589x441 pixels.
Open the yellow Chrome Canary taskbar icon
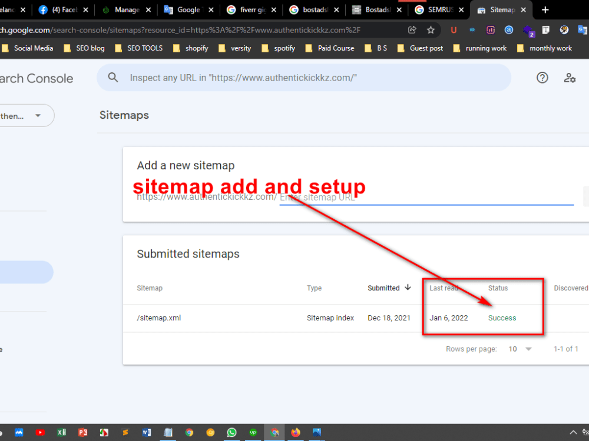(x=210, y=432)
